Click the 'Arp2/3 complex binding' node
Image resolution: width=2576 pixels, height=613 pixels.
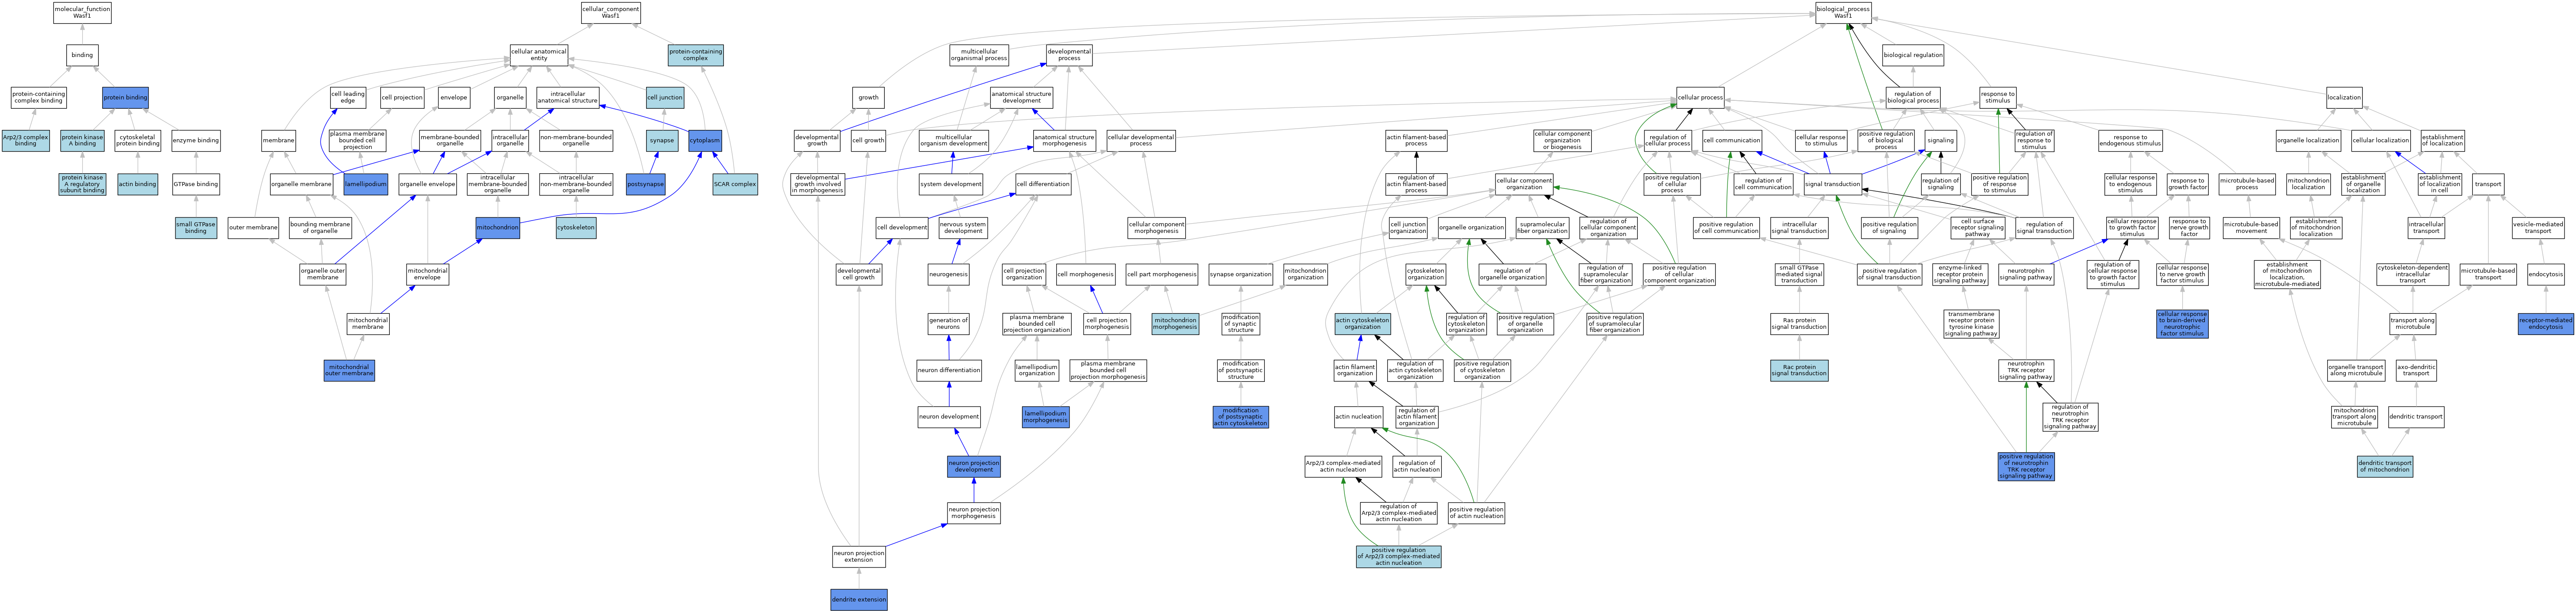[x=25, y=141]
